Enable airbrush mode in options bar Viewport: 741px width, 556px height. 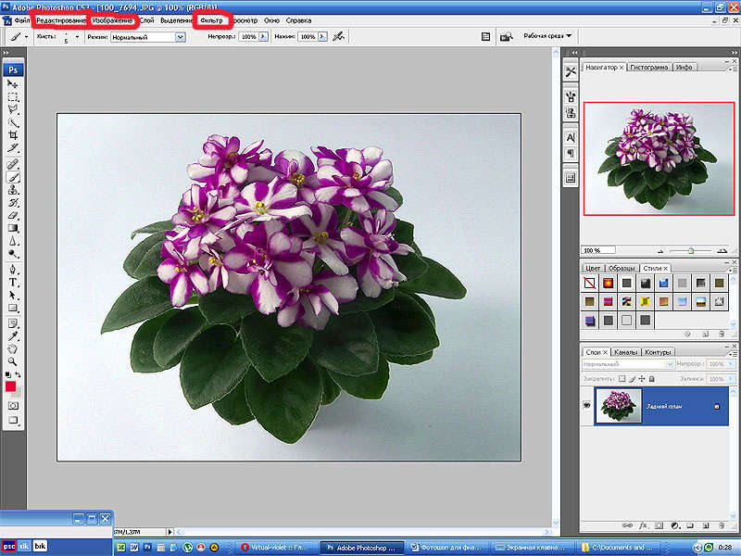pyautogui.click(x=338, y=37)
